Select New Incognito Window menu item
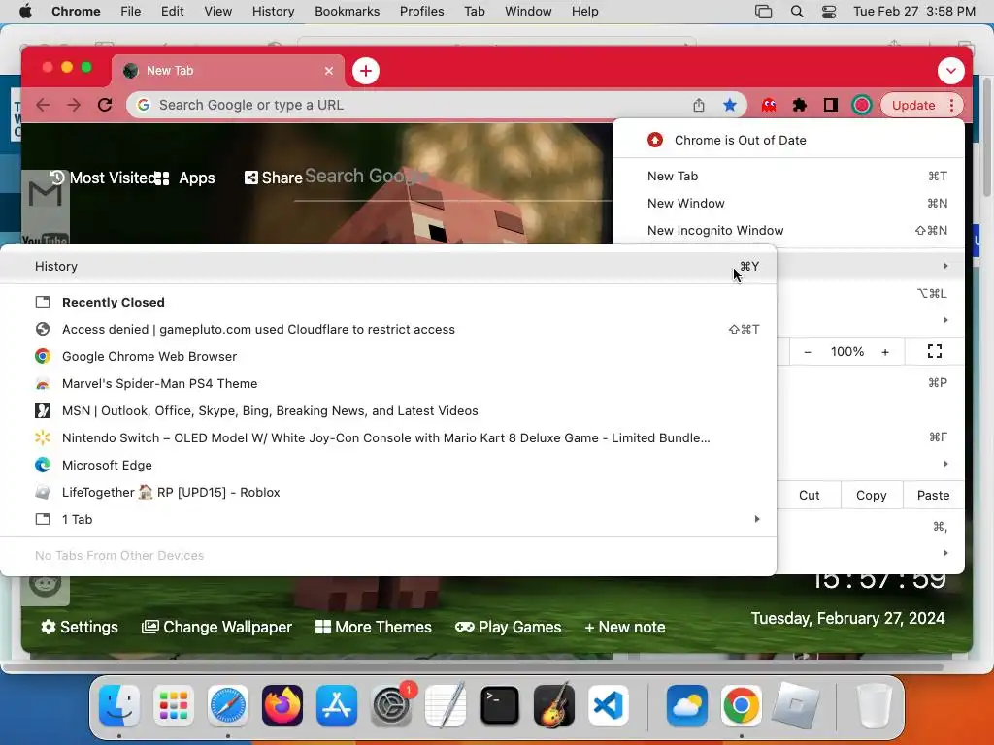 pyautogui.click(x=788, y=231)
